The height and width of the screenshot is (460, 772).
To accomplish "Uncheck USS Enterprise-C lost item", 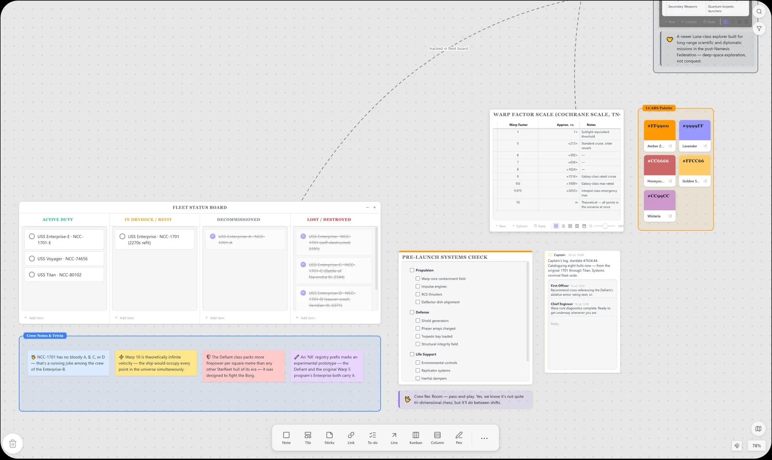I will click(303, 264).
